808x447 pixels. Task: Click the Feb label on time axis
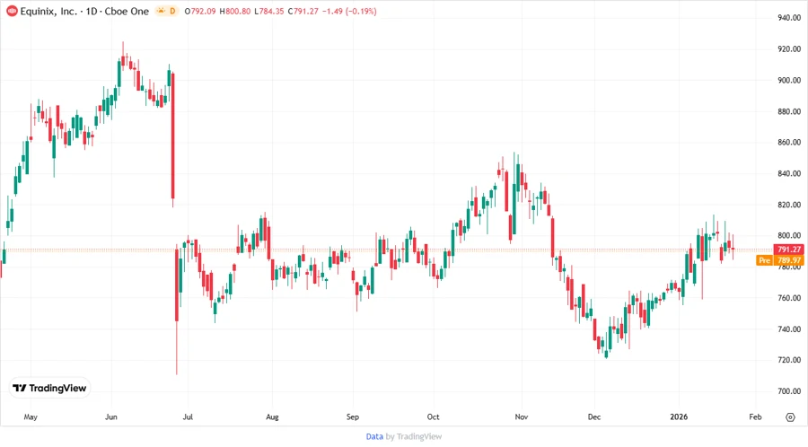(x=755, y=416)
